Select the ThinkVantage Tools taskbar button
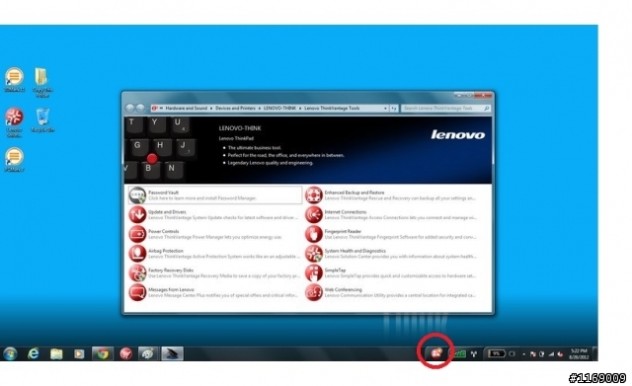The height and width of the screenshot is (386, 632). point(172,353)
